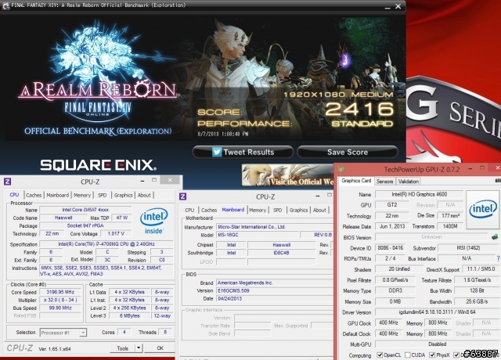Click the OK button in CPU-Z
Viewport: 501px width, 360px height.
[x=160, y=347]
